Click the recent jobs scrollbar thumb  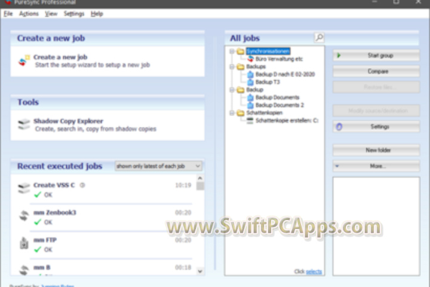[200, 186]
